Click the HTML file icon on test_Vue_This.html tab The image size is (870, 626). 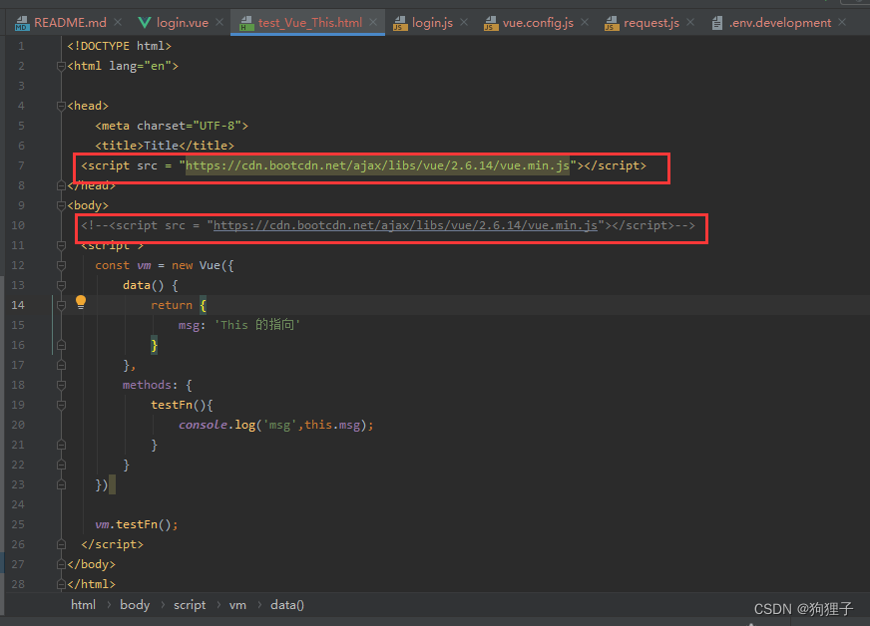245,21
